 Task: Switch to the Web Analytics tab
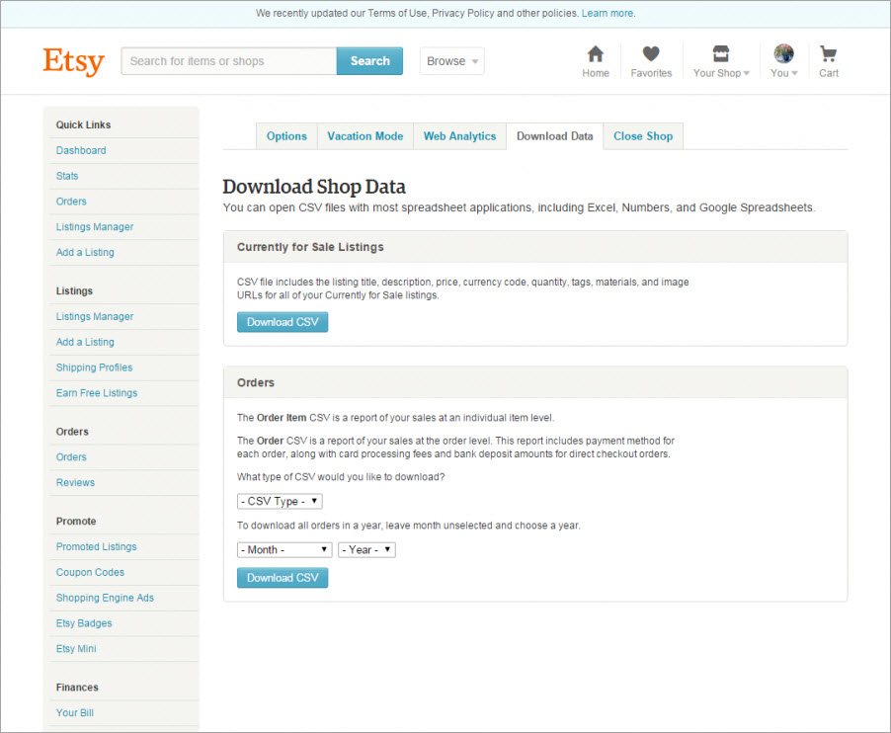[459, 136]
